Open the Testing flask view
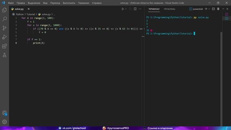Viewport: 231px width, 130px height. tap(4, 55)
